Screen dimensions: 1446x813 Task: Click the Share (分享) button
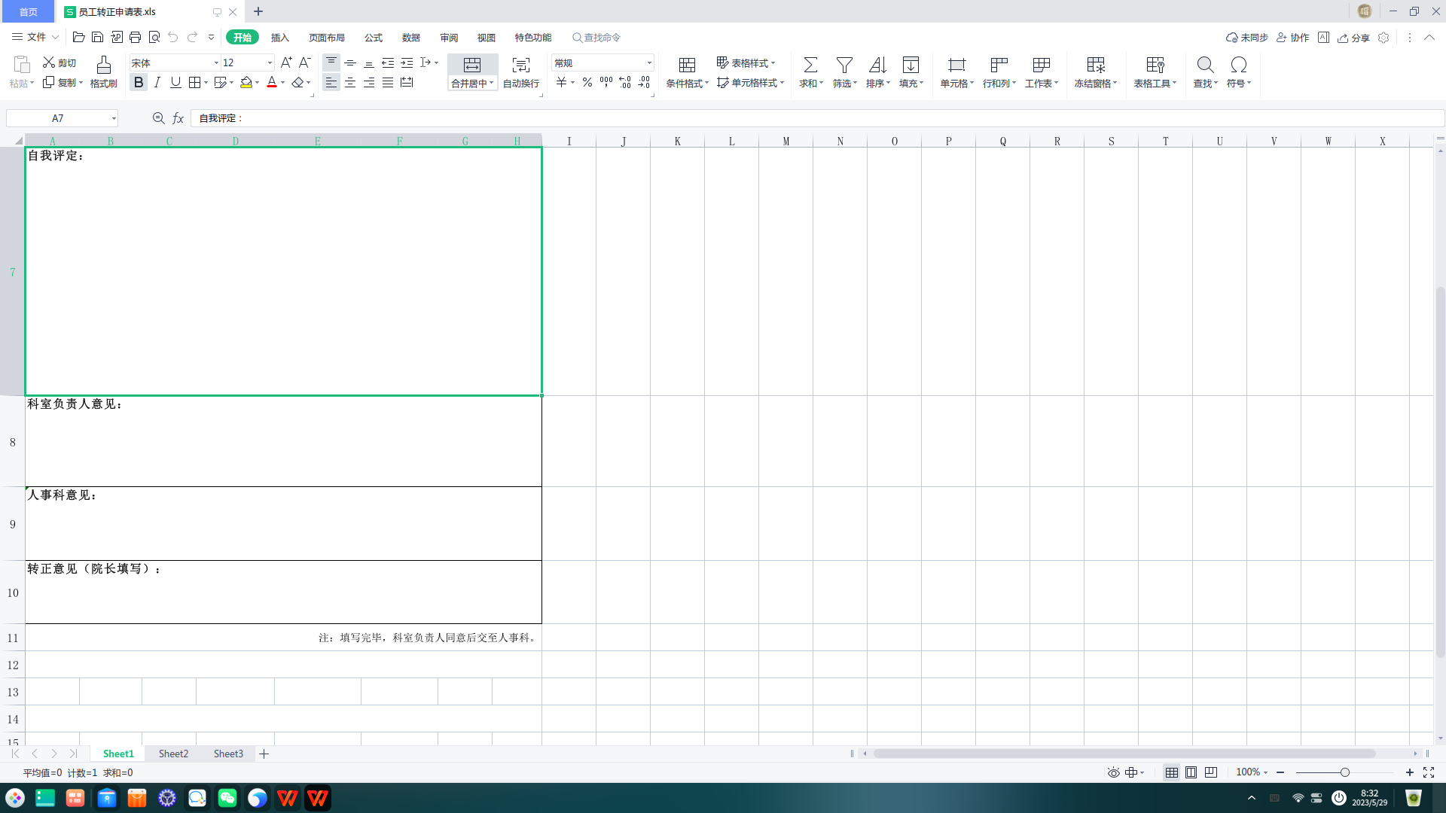[1353, 38]
